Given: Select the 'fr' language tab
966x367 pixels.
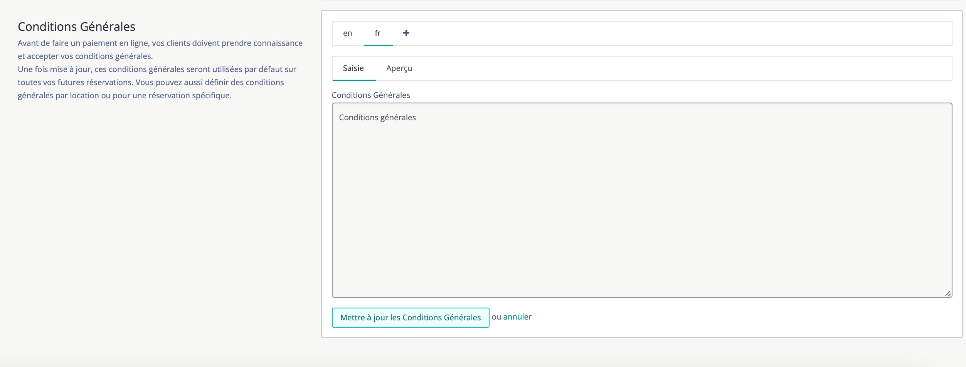Looking at the screenshot, I should click(x=378, y=34).
